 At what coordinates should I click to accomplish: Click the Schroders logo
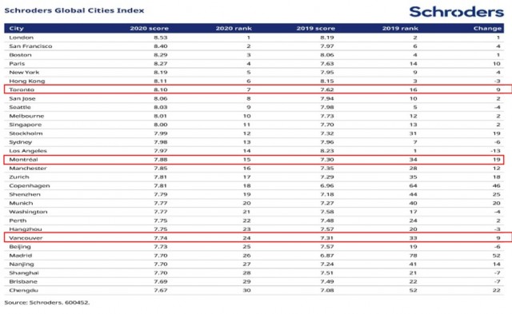pyautogui.click(x=456, y=12)
